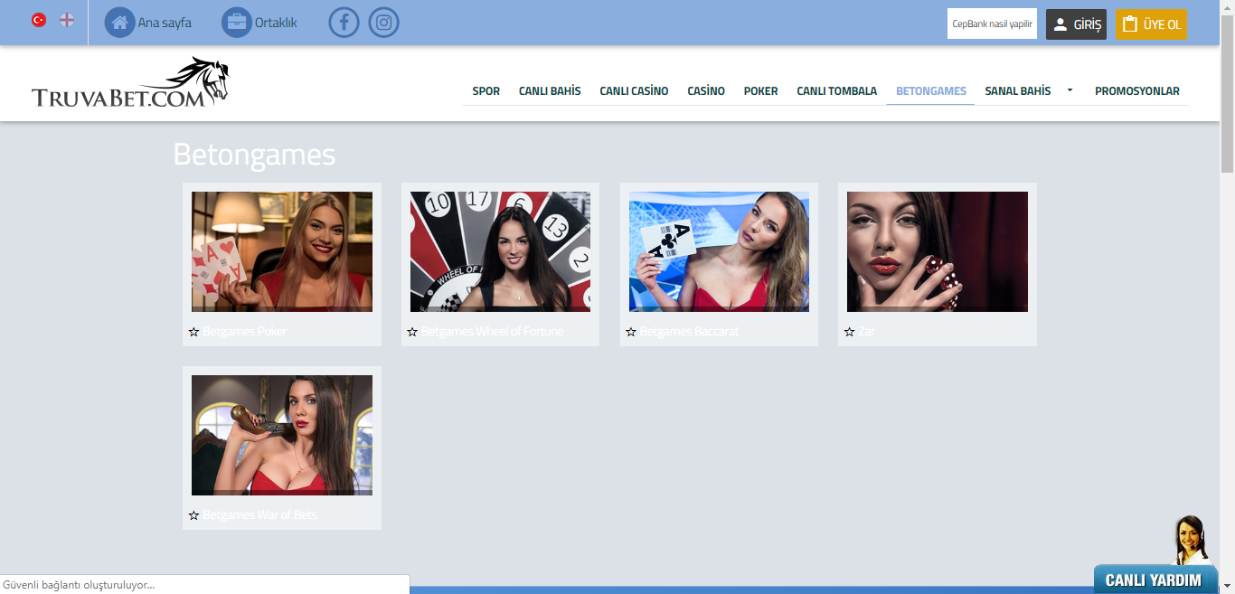Click the TruvaBet.com logo

pos(130,83)
